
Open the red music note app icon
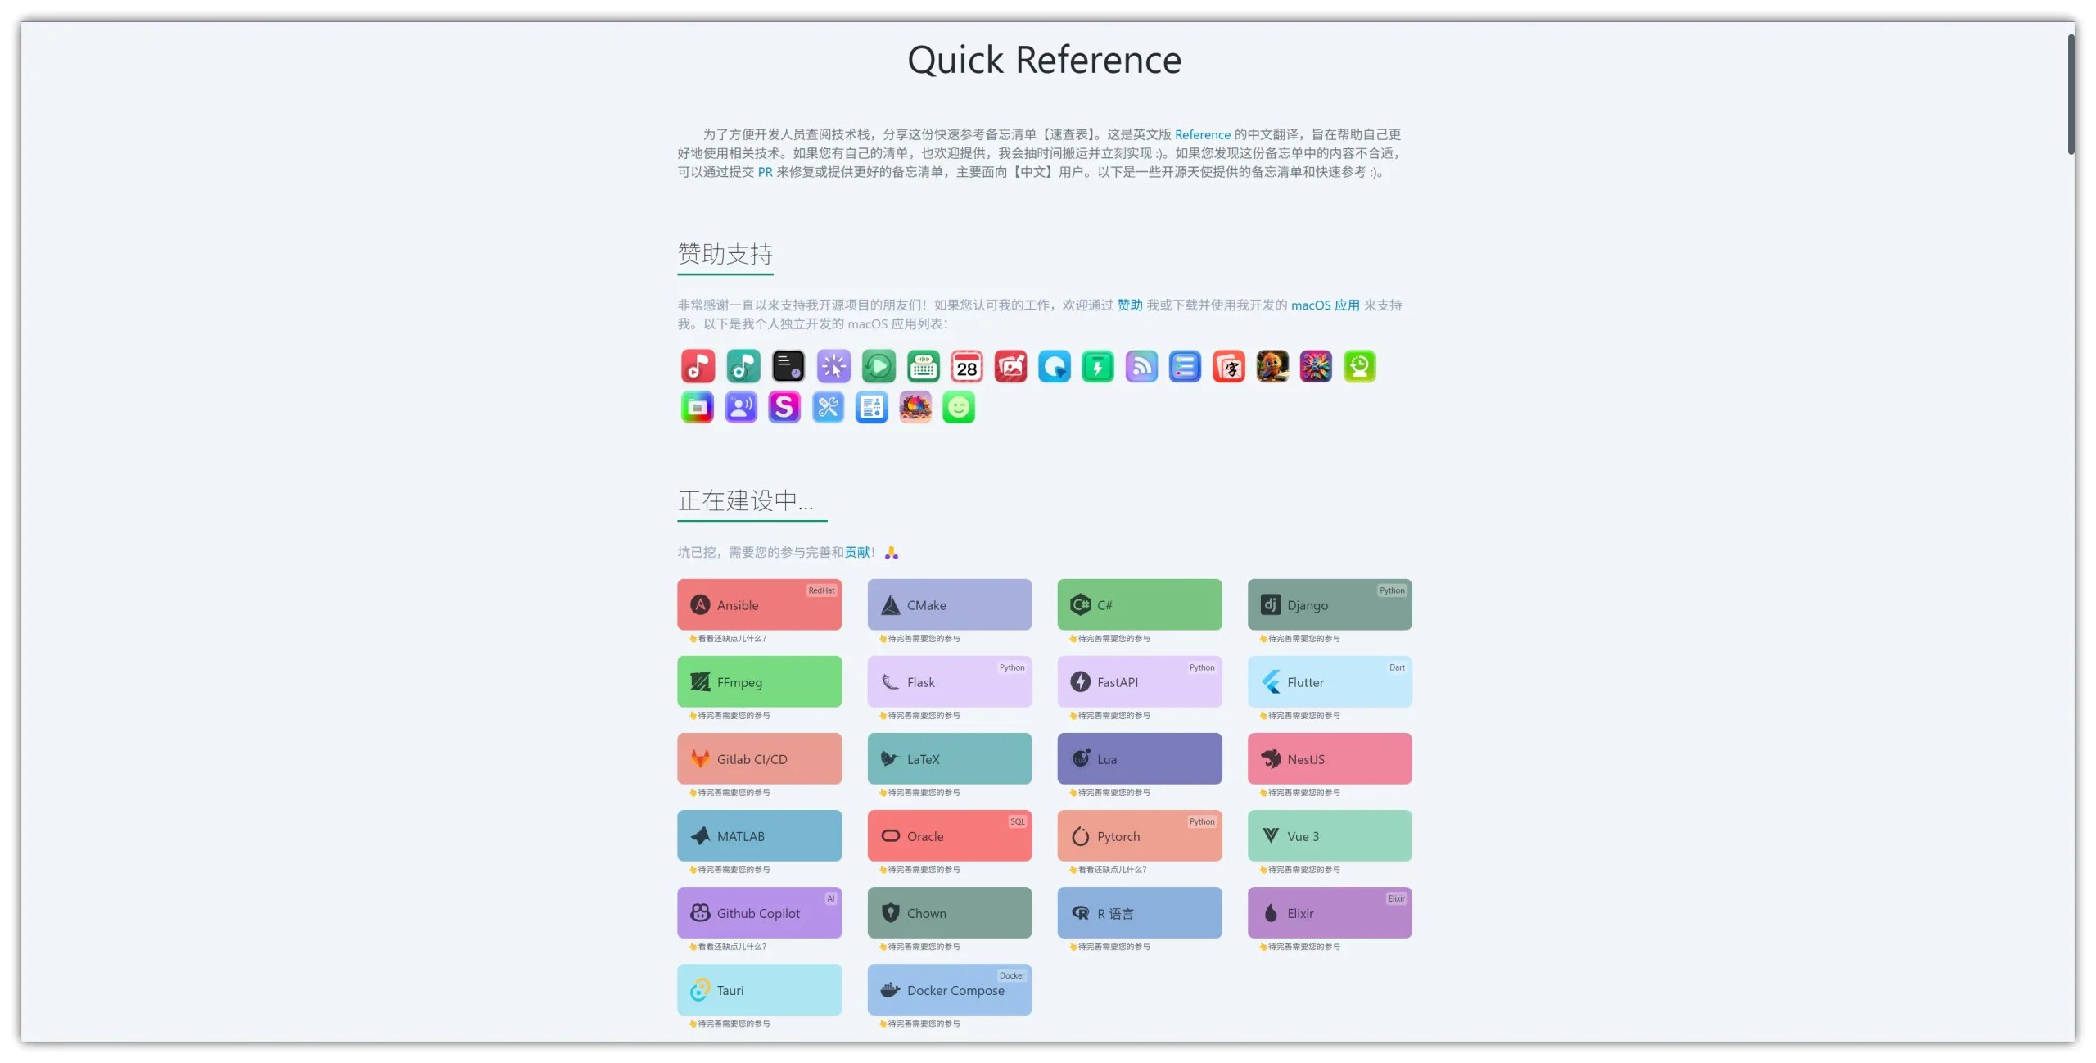(x=698, y=366)
